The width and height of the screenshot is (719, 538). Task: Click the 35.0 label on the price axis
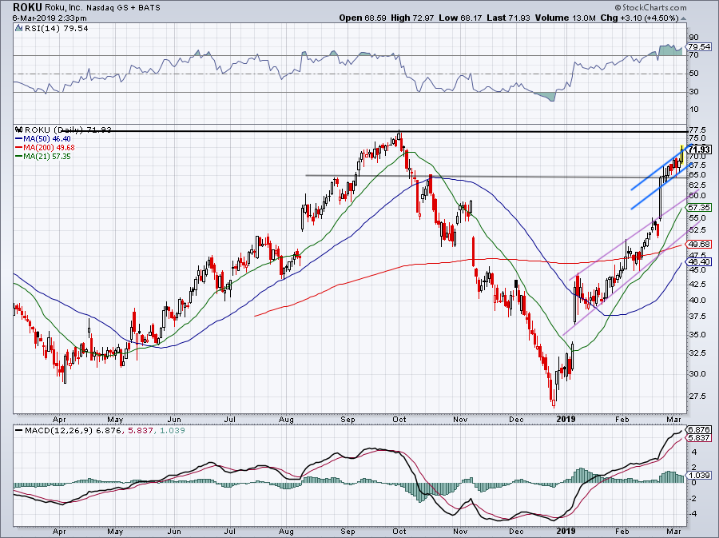click(x=697, y=335)
